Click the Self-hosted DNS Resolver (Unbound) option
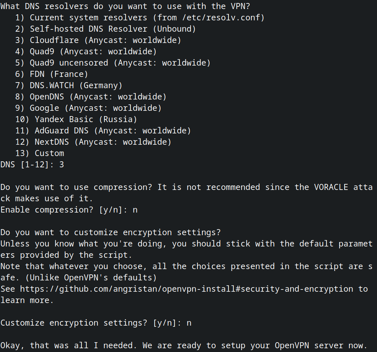The width and height of the screenshot is (377, 352). 113,29
